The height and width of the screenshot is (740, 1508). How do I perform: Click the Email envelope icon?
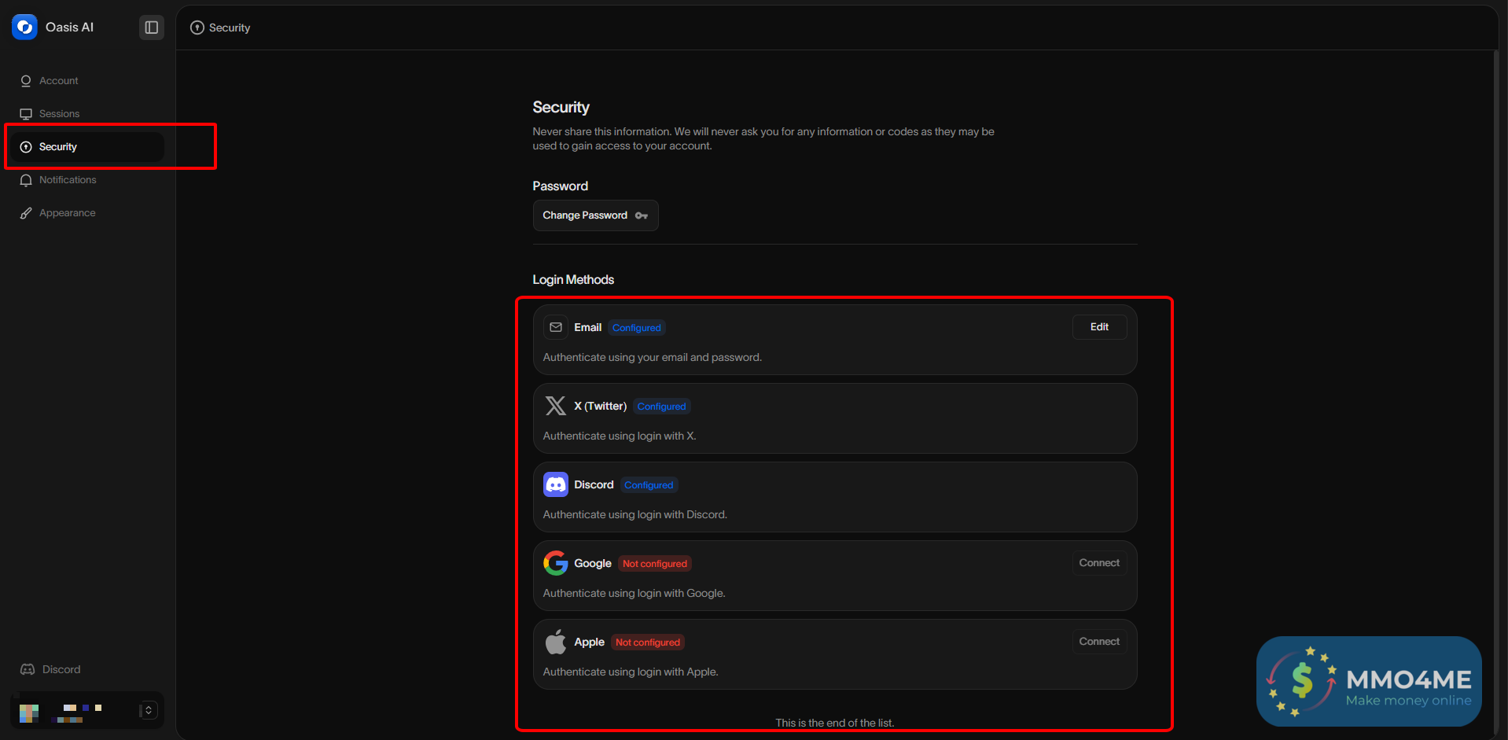[x=555, y=327]
